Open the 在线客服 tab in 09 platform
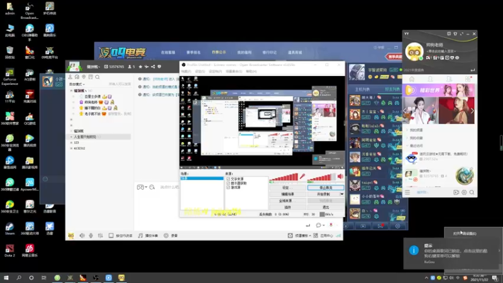The height and width of the screenshot is (283, 503). click(168, 52)
